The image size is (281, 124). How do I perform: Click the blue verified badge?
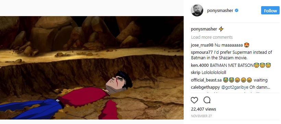[x=236, y=11]
